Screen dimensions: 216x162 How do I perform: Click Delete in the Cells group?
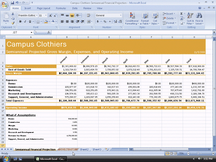[x=169, y=19]
